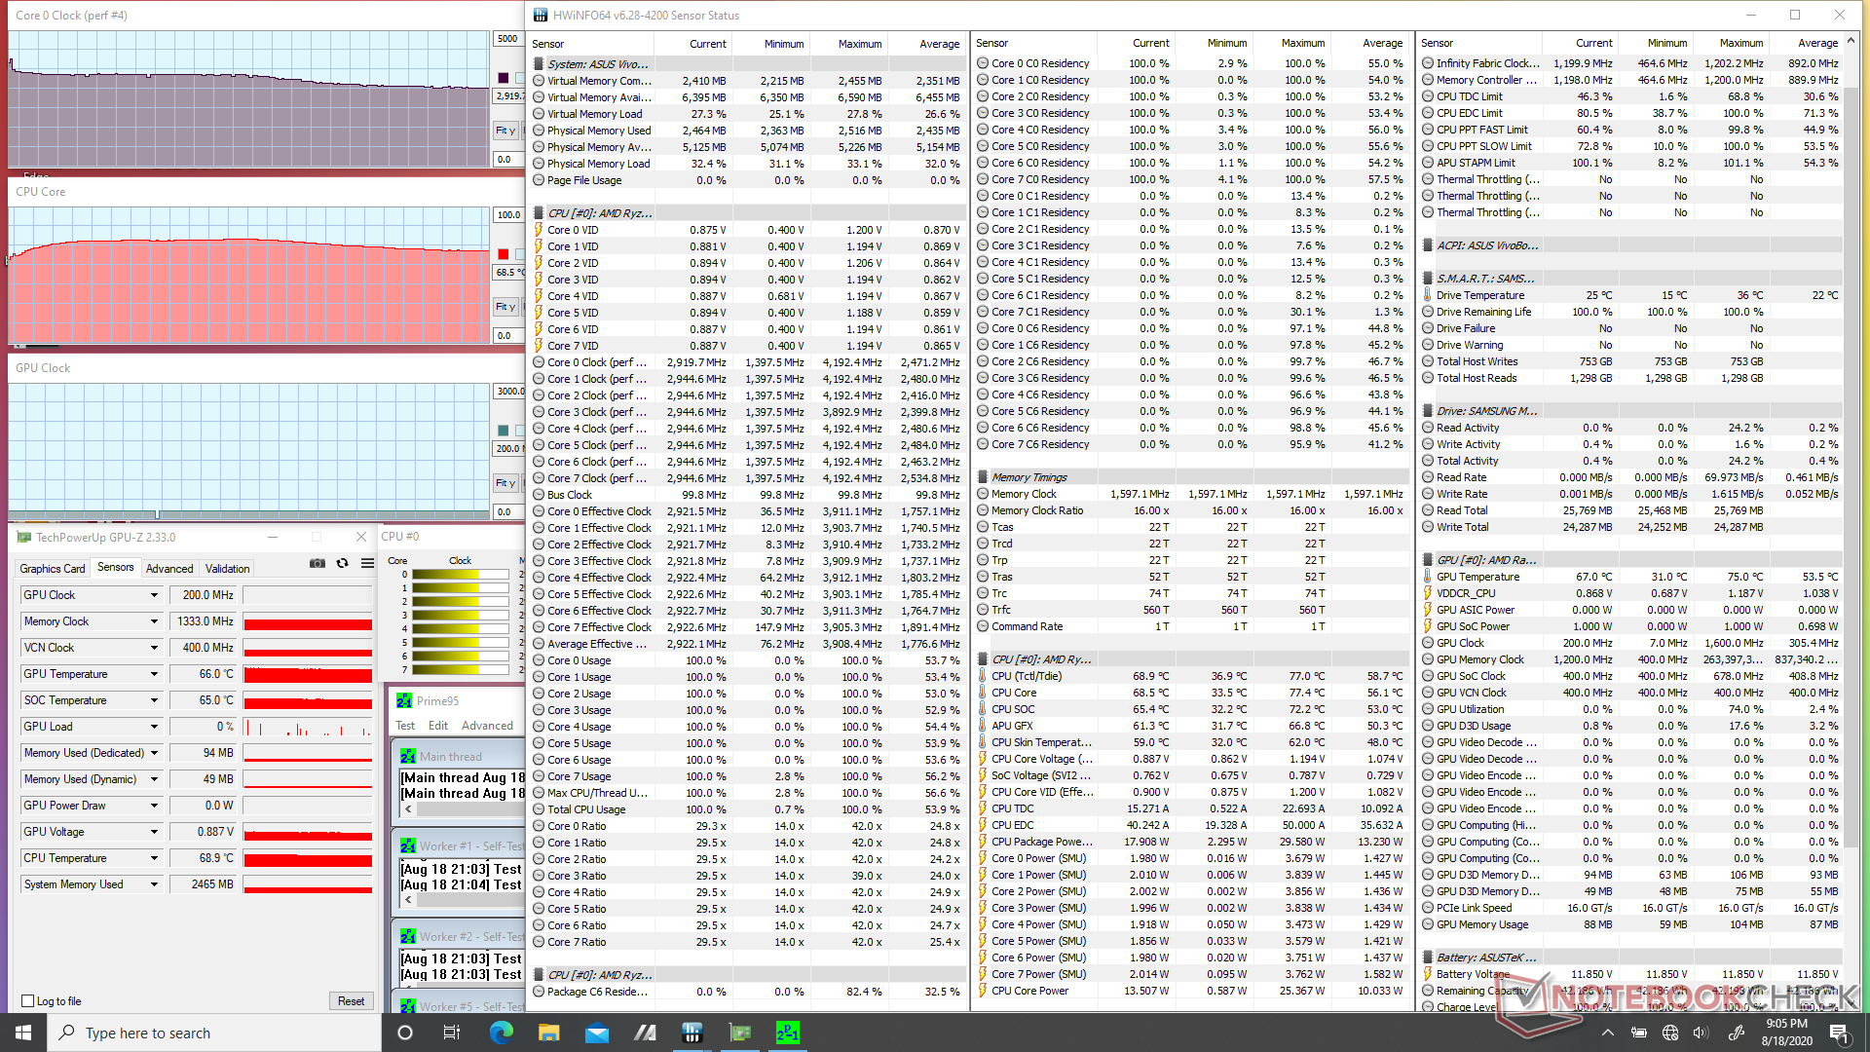Image resolution: width=1870 pixels, height=1052 pixels.
Task: Click HWiNFO64 taskbar icon
Action: (692, 1033)
